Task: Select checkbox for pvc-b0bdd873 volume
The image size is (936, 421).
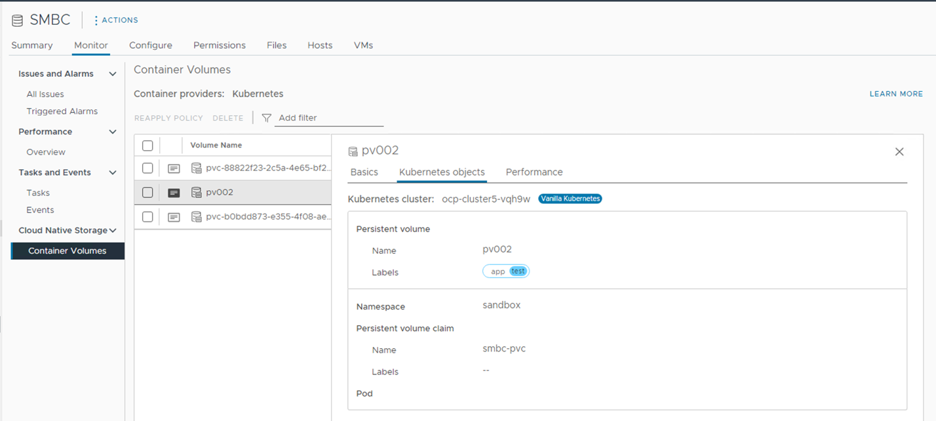Action: 147,217
